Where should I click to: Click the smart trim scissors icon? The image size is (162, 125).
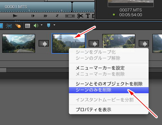9,26
